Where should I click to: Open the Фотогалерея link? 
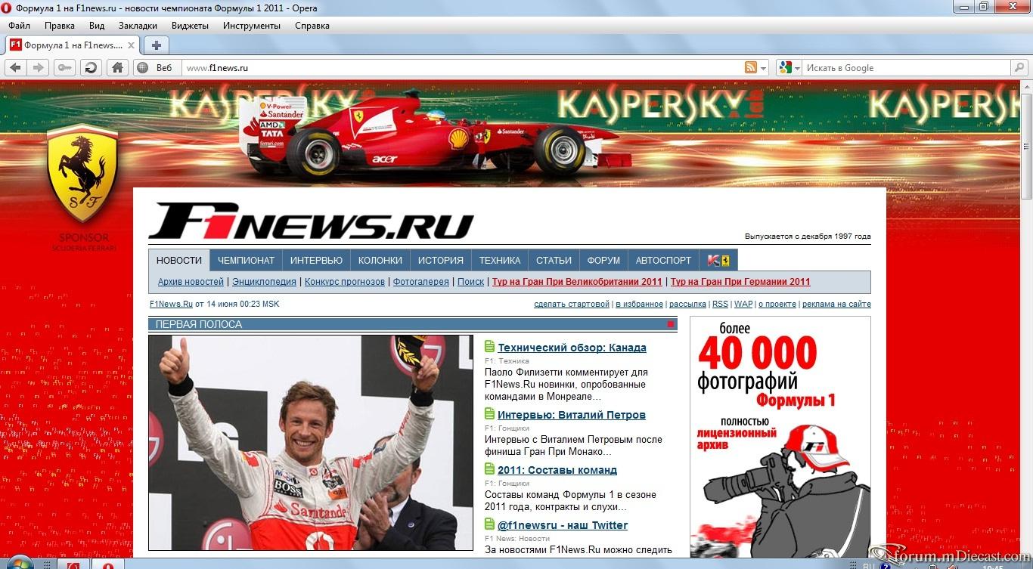pos(421,282)
